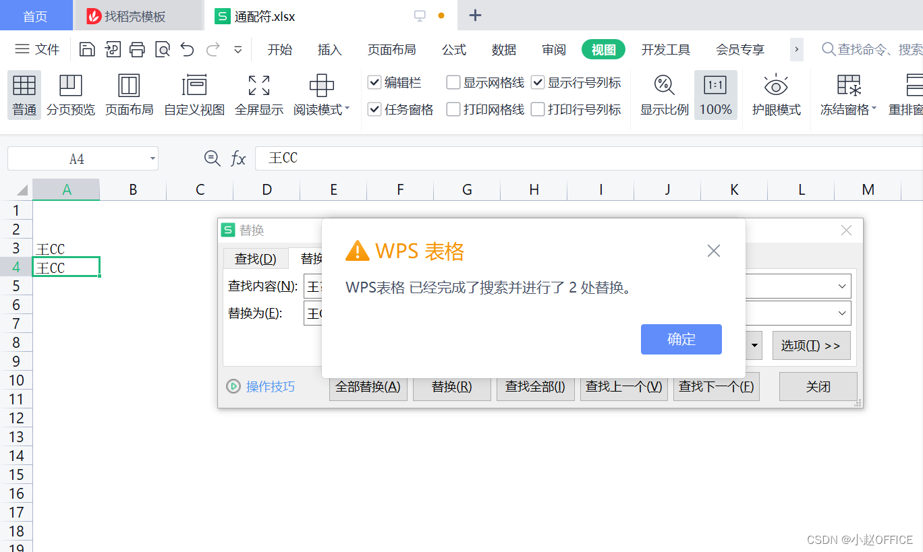Open Print Preview icon
The height and width of the screenshot is (552, 923).
point(162,49)
